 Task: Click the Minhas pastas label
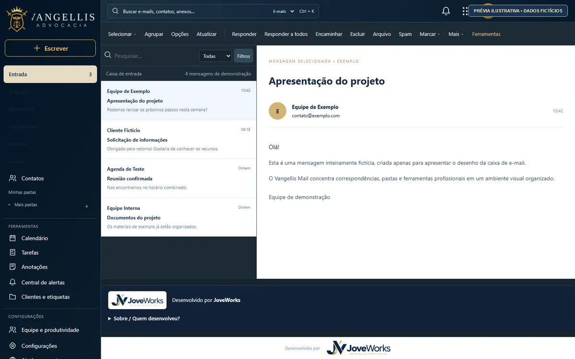(x=22, y=192)
